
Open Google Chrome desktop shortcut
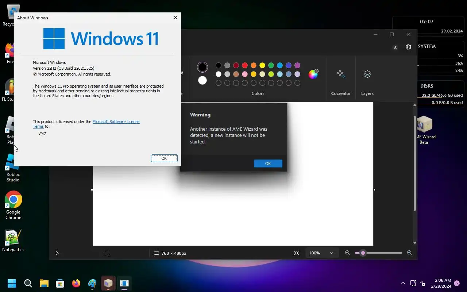tap(13, 205)
